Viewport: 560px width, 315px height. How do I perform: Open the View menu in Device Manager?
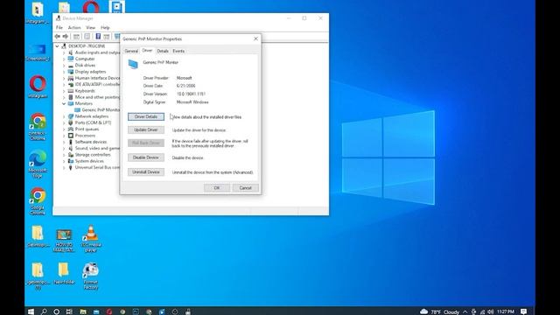click(x=91, y=27)
